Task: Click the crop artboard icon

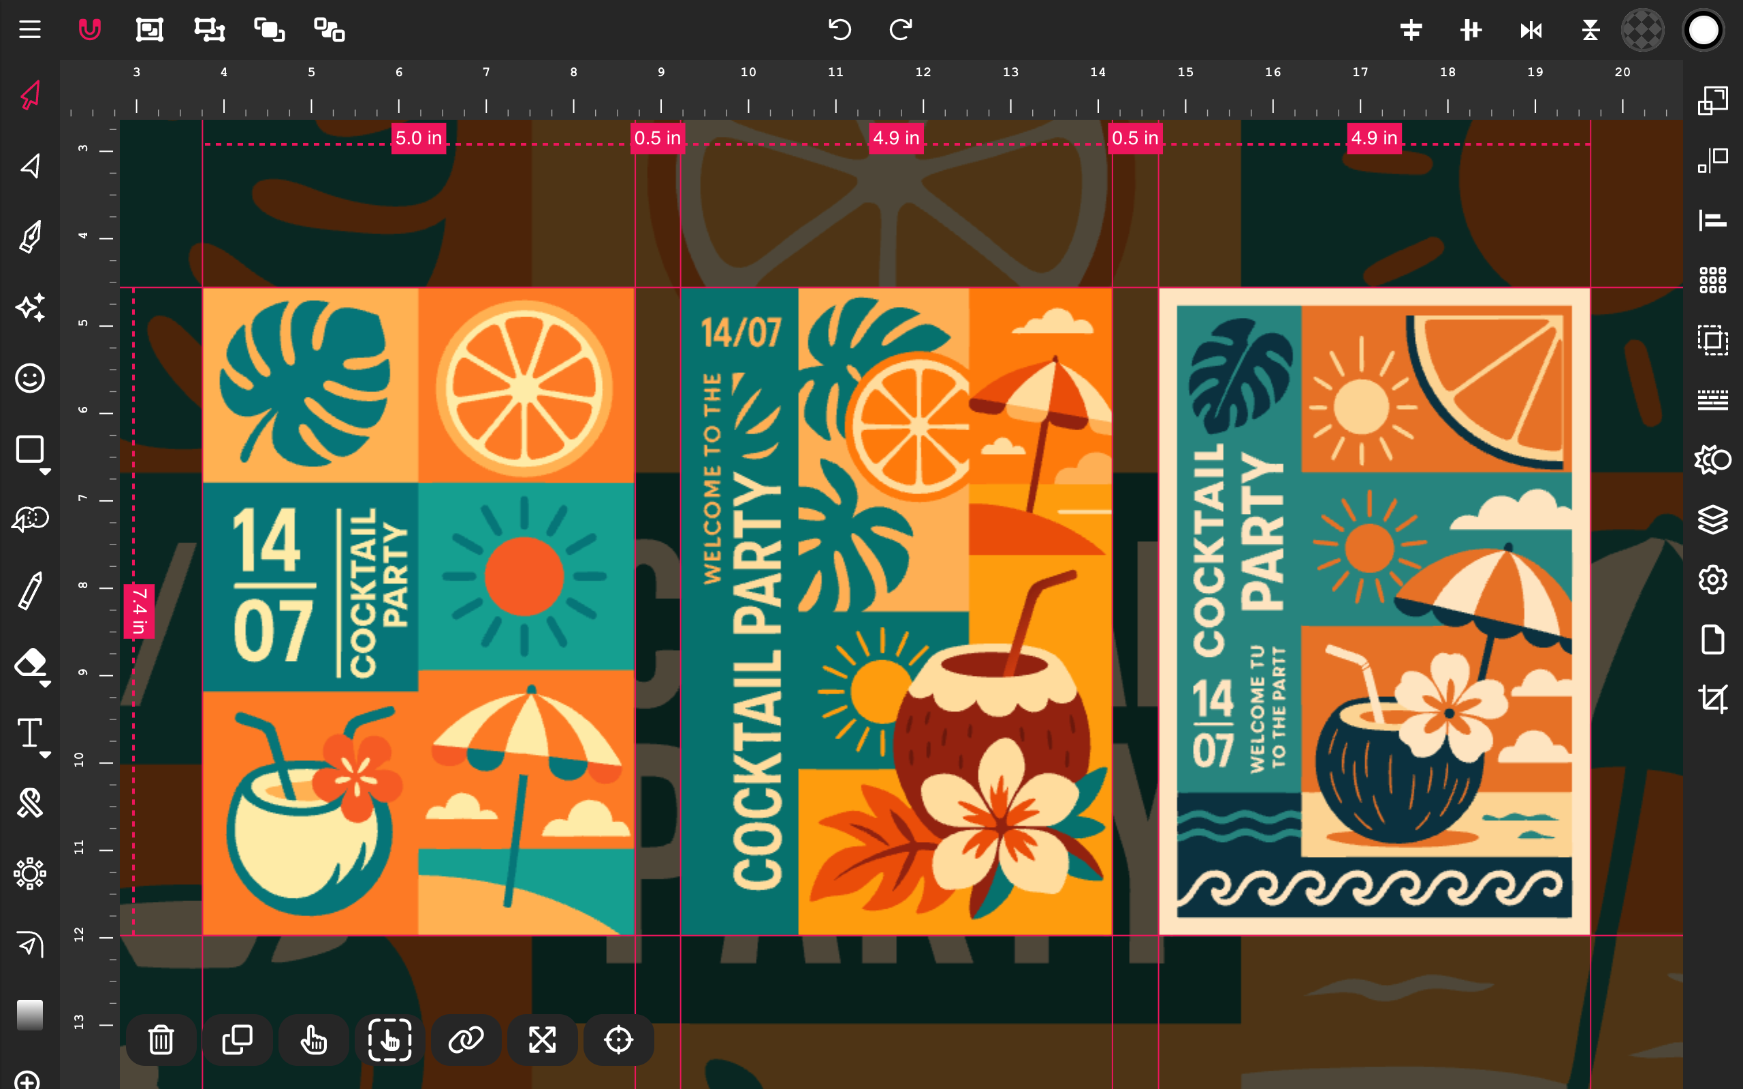Action: (1712, 698)
